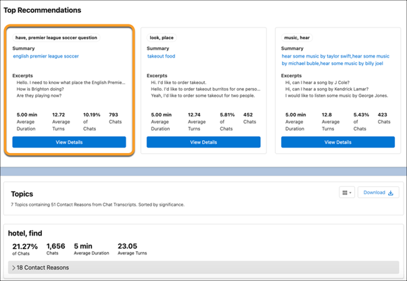
Task: Click the Download button
Action: pos(378,192)
